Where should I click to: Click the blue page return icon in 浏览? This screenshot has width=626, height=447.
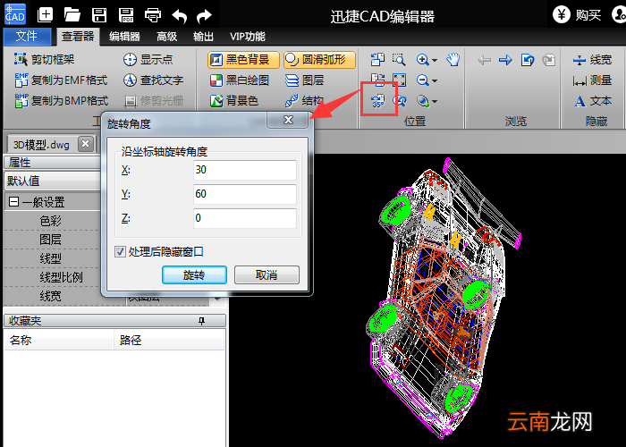tap(528, 60)
